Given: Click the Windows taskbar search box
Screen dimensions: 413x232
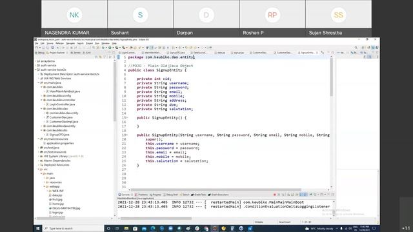Looking at the screenshot, I should tap(73, 228).
